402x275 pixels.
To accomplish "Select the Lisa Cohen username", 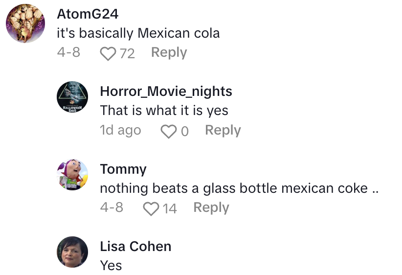I will [135, 247].
